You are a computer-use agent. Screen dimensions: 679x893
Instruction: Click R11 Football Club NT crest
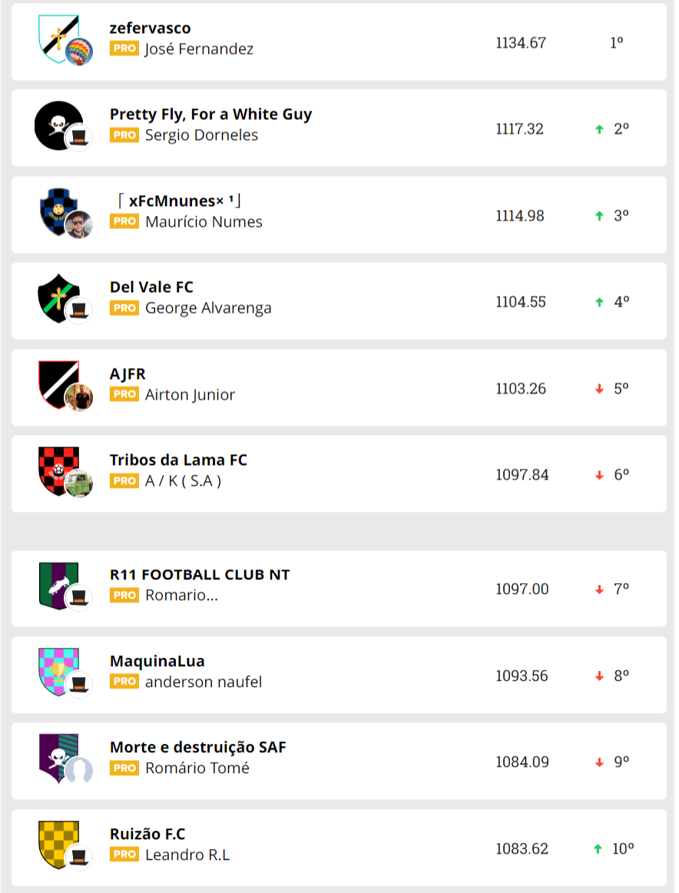(x=55, y=583)
